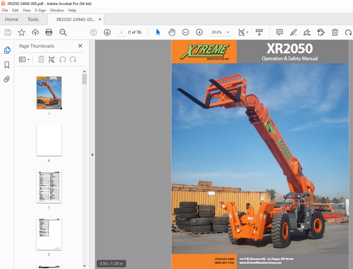
Task: Open zoom level dropdown at 60.6%
Action: 228,32
